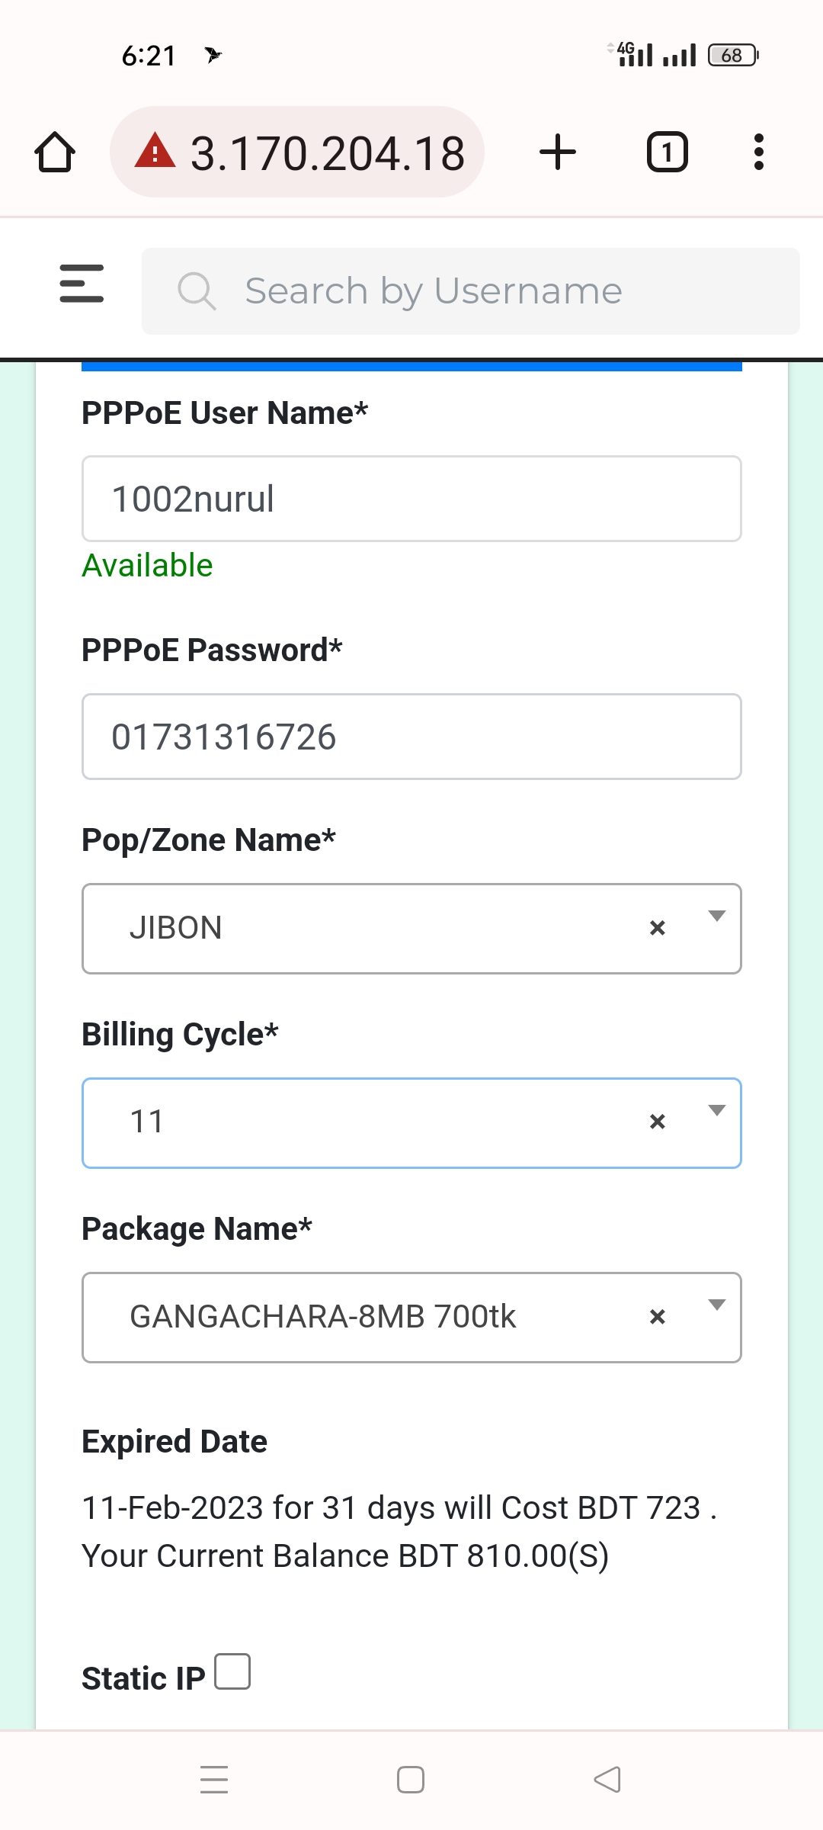This screenshot has width=823, height=1830.
Task: Open the hamburger sidebar menu
Action: [x=82, y=284]
